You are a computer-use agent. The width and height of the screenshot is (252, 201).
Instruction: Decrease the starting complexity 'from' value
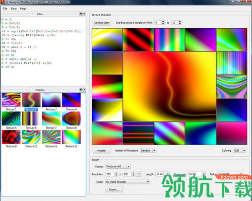click(x=163, y=24)
